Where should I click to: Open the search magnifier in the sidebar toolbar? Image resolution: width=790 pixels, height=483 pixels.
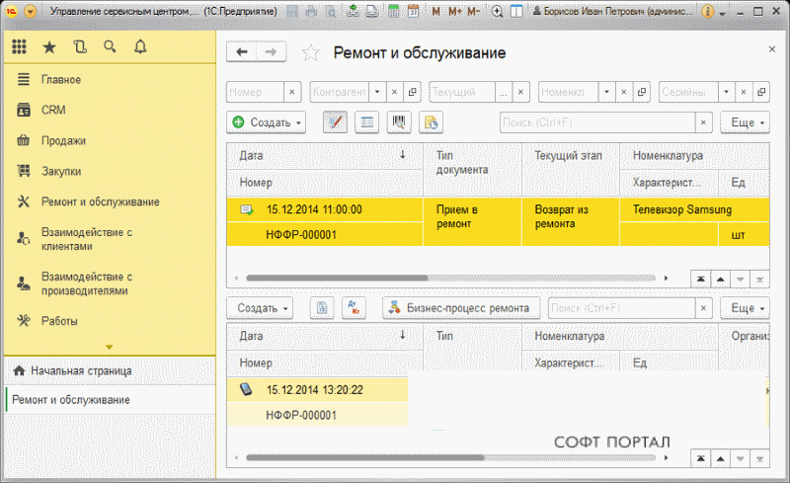click(x=110, y=46)
